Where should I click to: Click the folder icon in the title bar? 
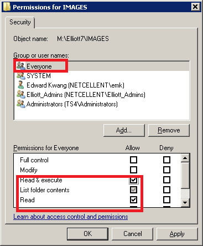pyautogui.click(x=7, y=7)
